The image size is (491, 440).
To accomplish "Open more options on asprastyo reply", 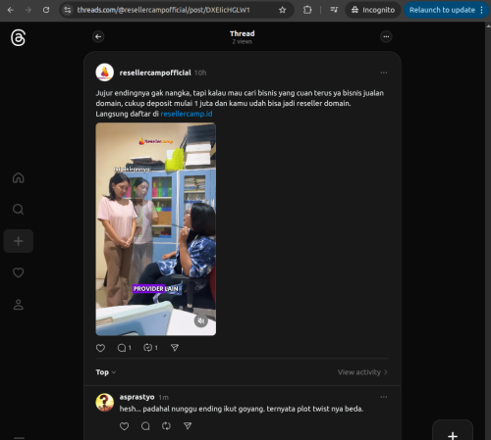I will click(x=384, y=397).
